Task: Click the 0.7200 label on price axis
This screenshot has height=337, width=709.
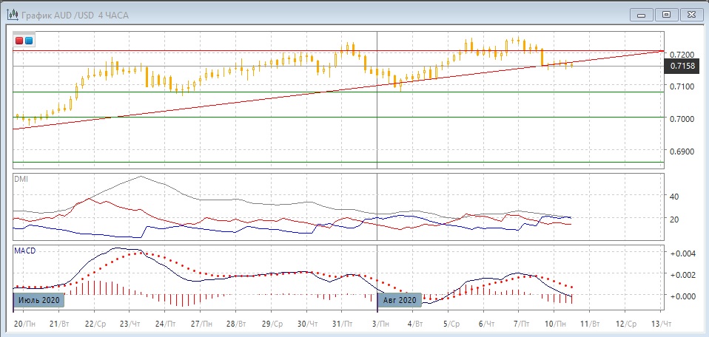Action: click(x=682, y=55)
